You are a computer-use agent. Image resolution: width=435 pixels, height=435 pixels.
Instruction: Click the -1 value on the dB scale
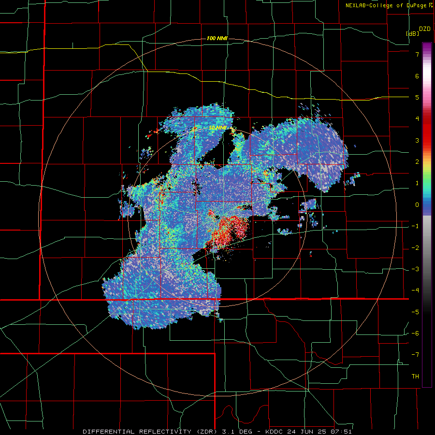tap(415, 226)
